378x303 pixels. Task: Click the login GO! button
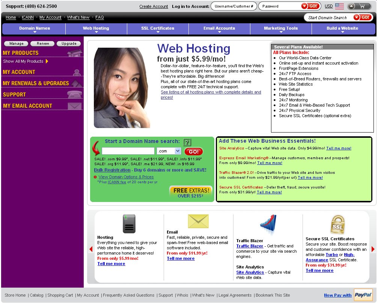pyautogui.click(x=310, y=6)
